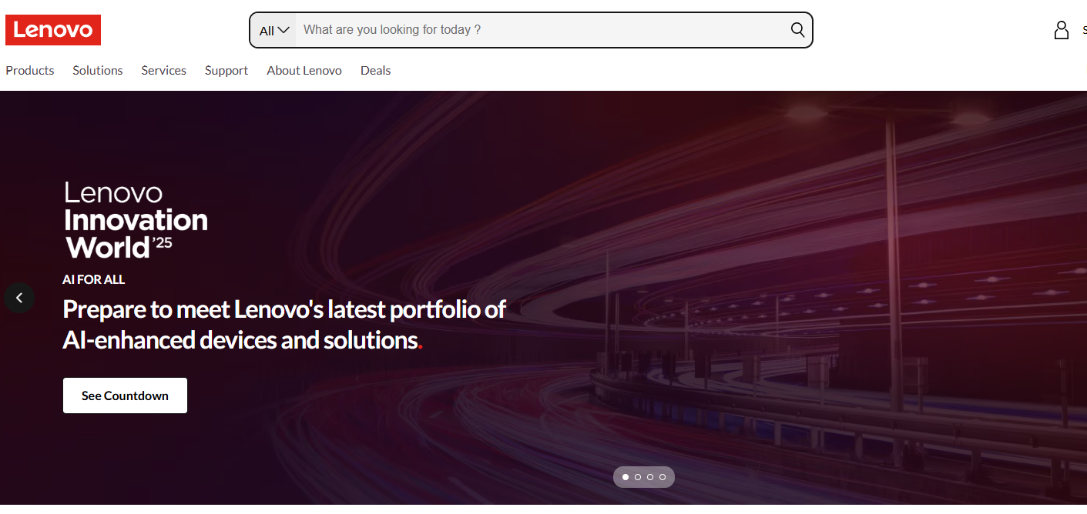Open the Deals menu
The width and height of the screenshot is (1087, 514).
376,70
